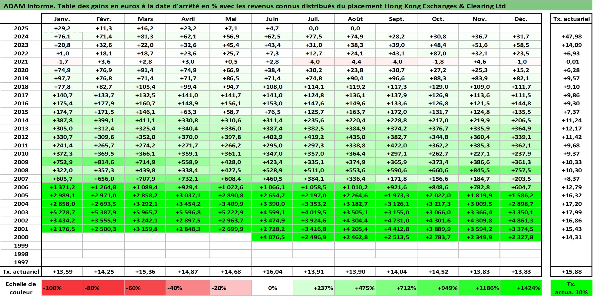Select the 1997 row label

tap(21, 262)
